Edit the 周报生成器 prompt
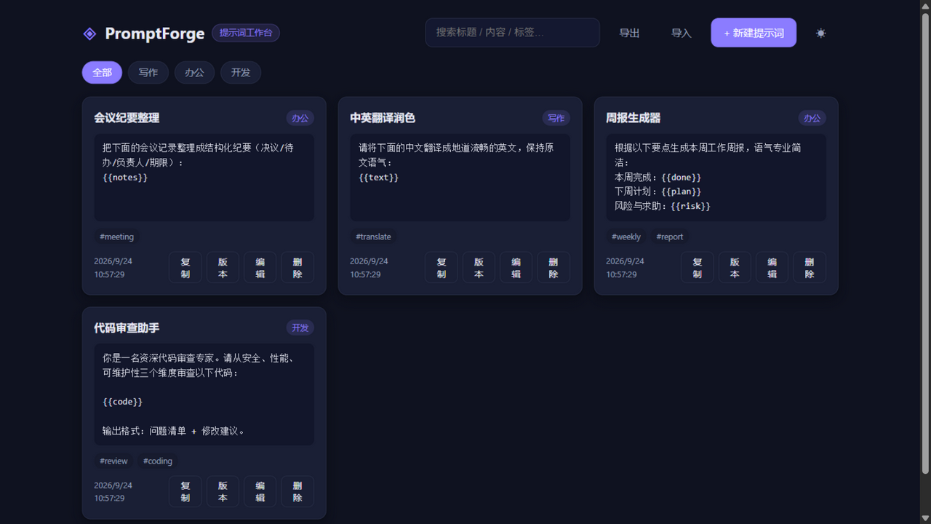Image resolution: width=931 pixels, height=524 pixels. click(x=772, y=267)
